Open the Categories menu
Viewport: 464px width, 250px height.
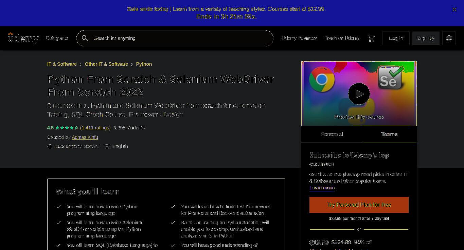click(x=57, y=38)
